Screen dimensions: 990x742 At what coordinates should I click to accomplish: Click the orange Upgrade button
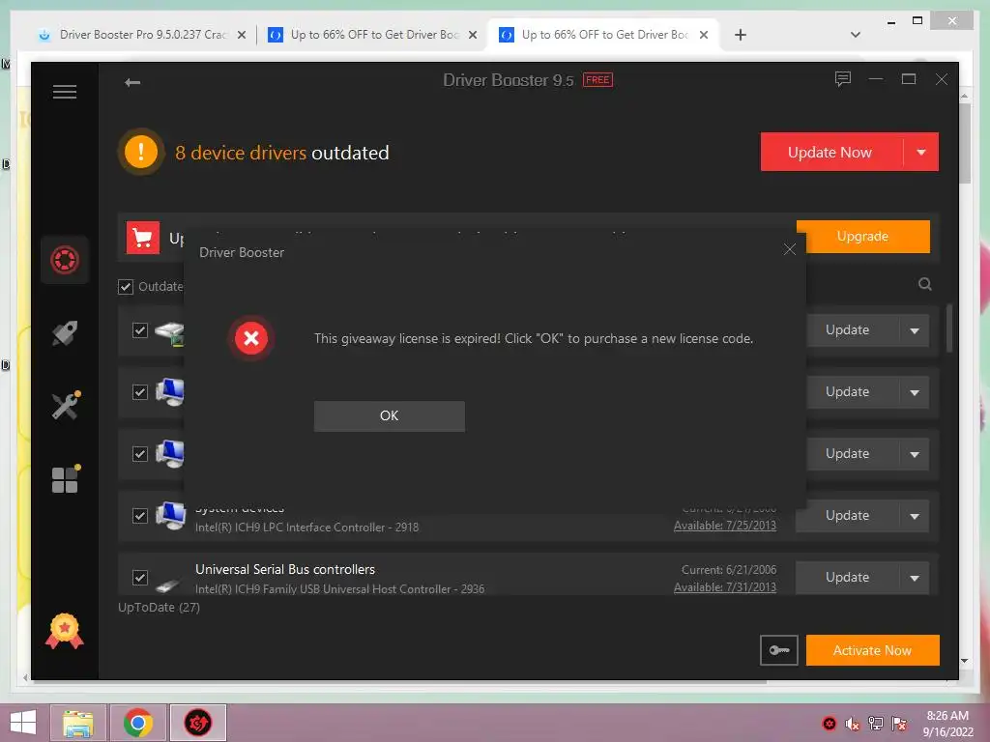coord(862,237)
